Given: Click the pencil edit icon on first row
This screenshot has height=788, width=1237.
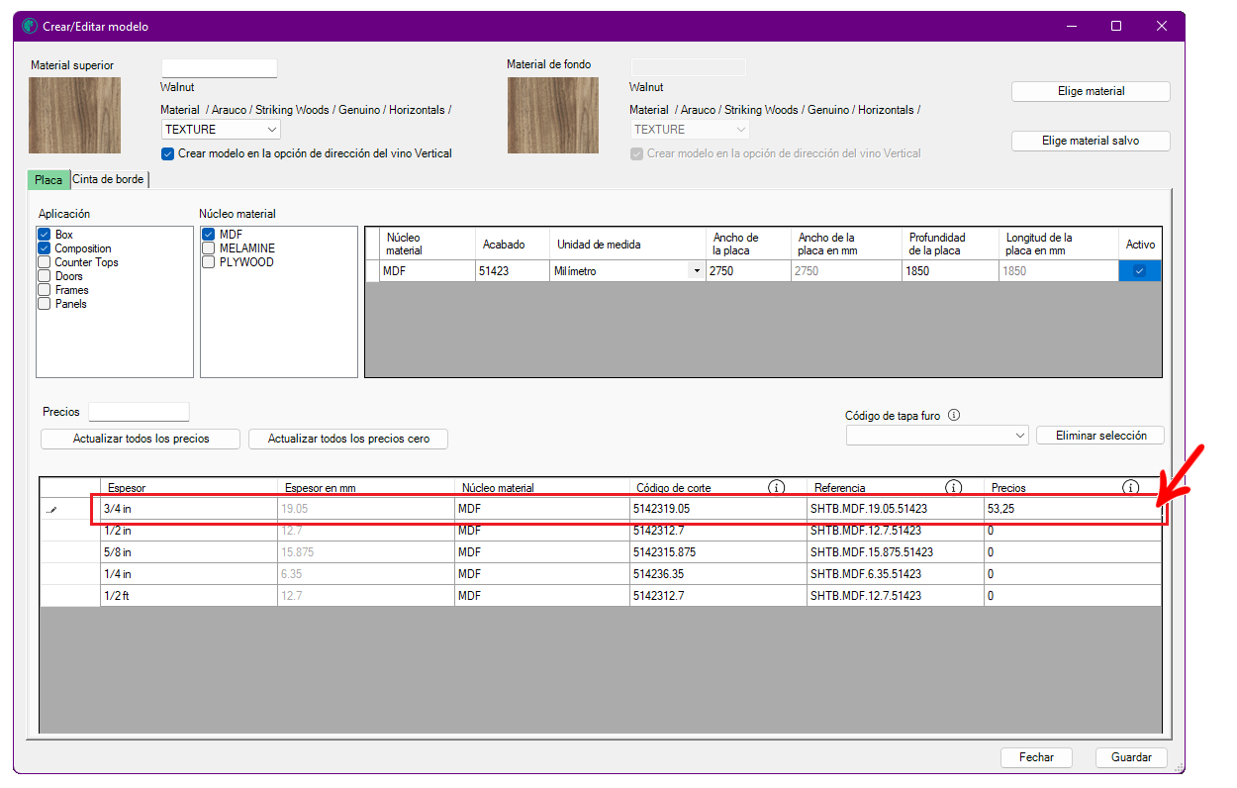Looking at the screenshot, I should [51, 510].
